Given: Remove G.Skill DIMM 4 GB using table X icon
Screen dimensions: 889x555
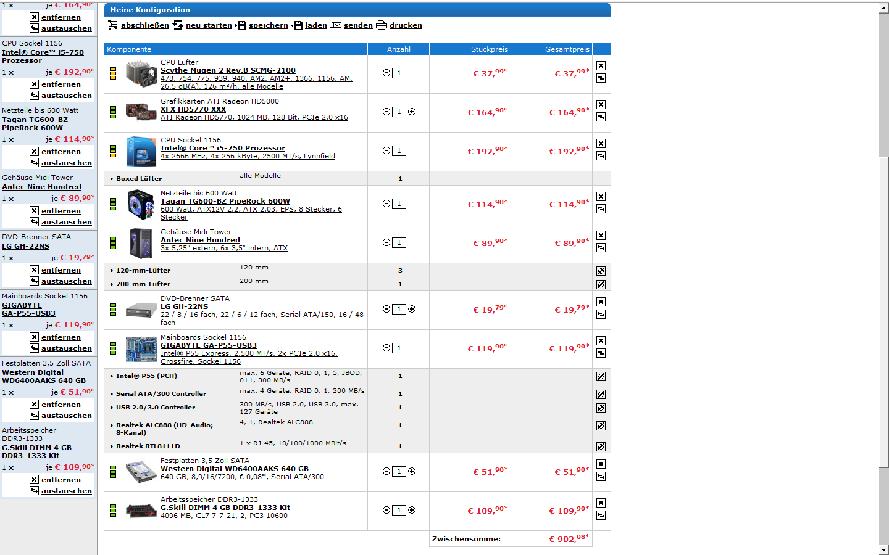Looking at the screenshot, I should 601,503.
